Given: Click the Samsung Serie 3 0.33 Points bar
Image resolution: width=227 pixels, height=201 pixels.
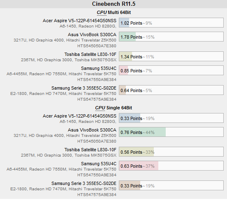Looking at the screenshot, I should [x=171, y=185].
